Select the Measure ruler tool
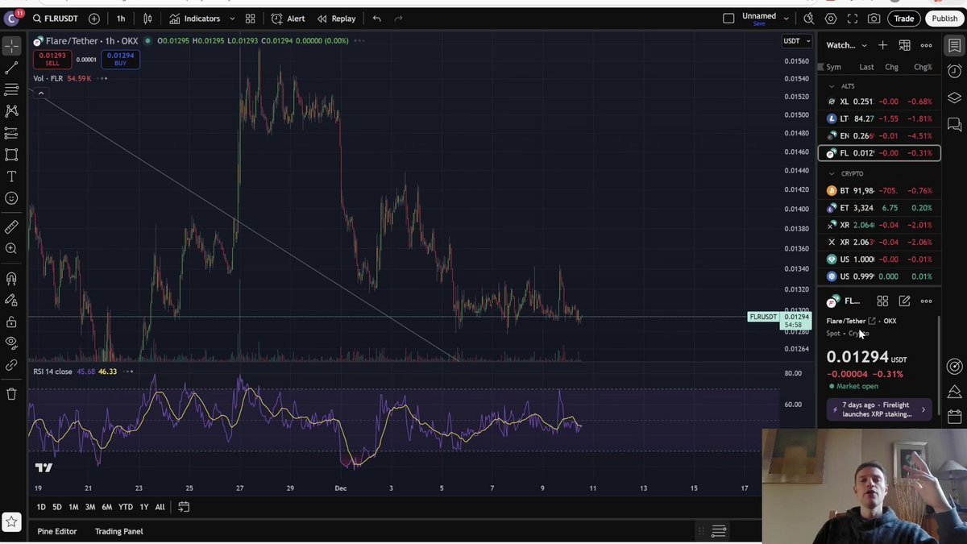The width and height of the screenshot is (967, 544). [11, 227]
